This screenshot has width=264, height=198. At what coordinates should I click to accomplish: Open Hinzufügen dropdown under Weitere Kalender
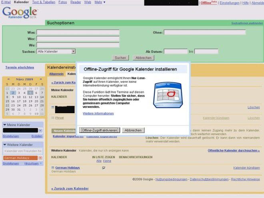33,164
